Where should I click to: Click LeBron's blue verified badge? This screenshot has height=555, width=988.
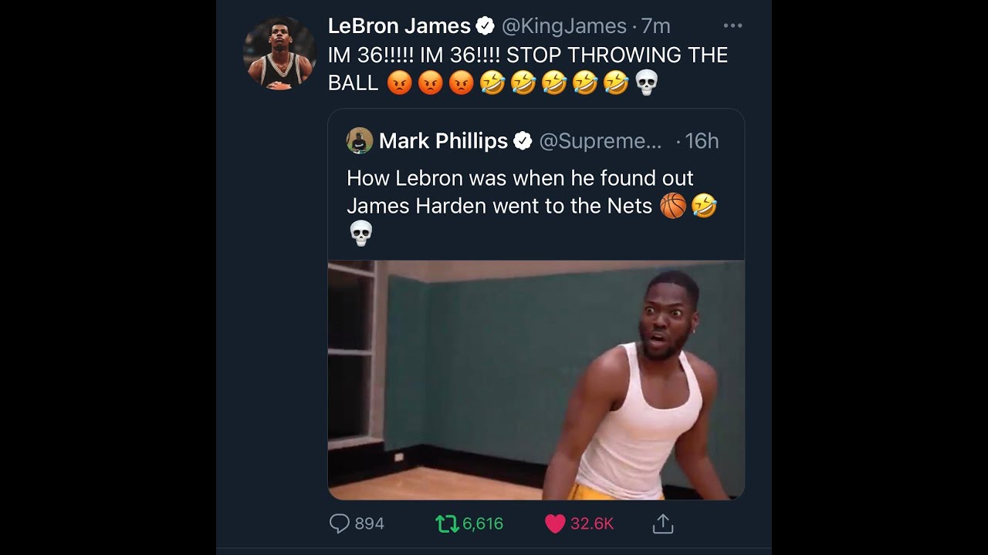[486, 26]
